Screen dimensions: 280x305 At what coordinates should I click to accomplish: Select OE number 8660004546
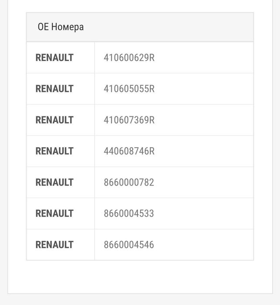[x=129, y=245]
